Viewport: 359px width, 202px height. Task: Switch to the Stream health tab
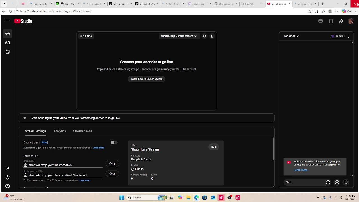click(83, 131)
